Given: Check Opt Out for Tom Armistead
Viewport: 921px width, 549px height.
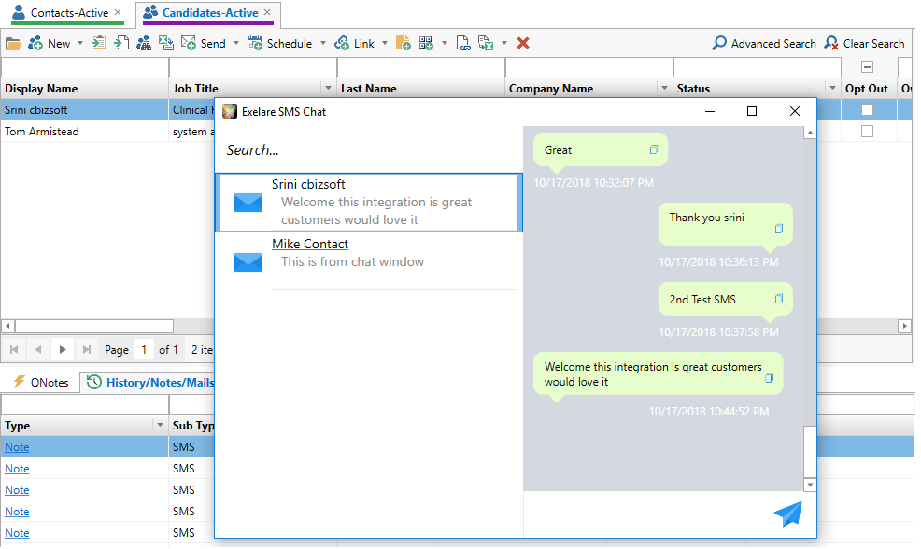Looking at the screenshot, I should pos(867,132).
